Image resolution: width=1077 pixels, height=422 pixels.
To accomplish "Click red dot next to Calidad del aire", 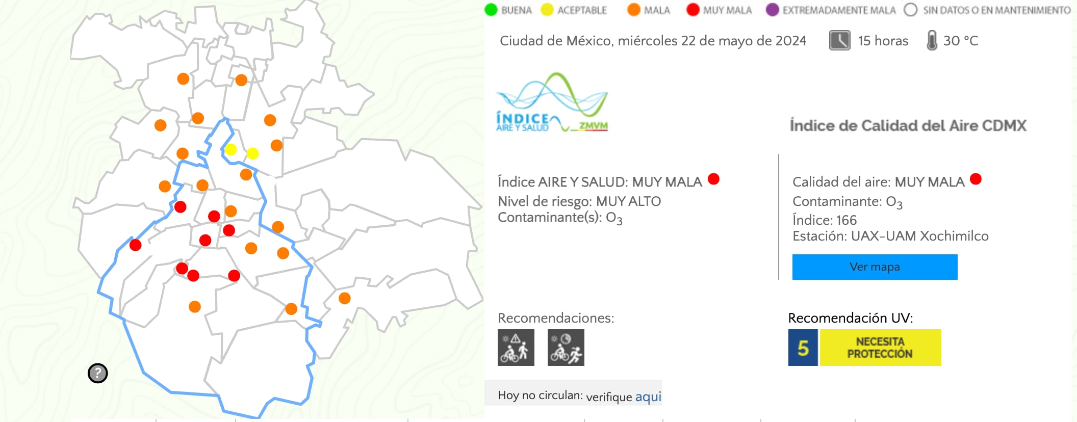I will coord(976,179).
